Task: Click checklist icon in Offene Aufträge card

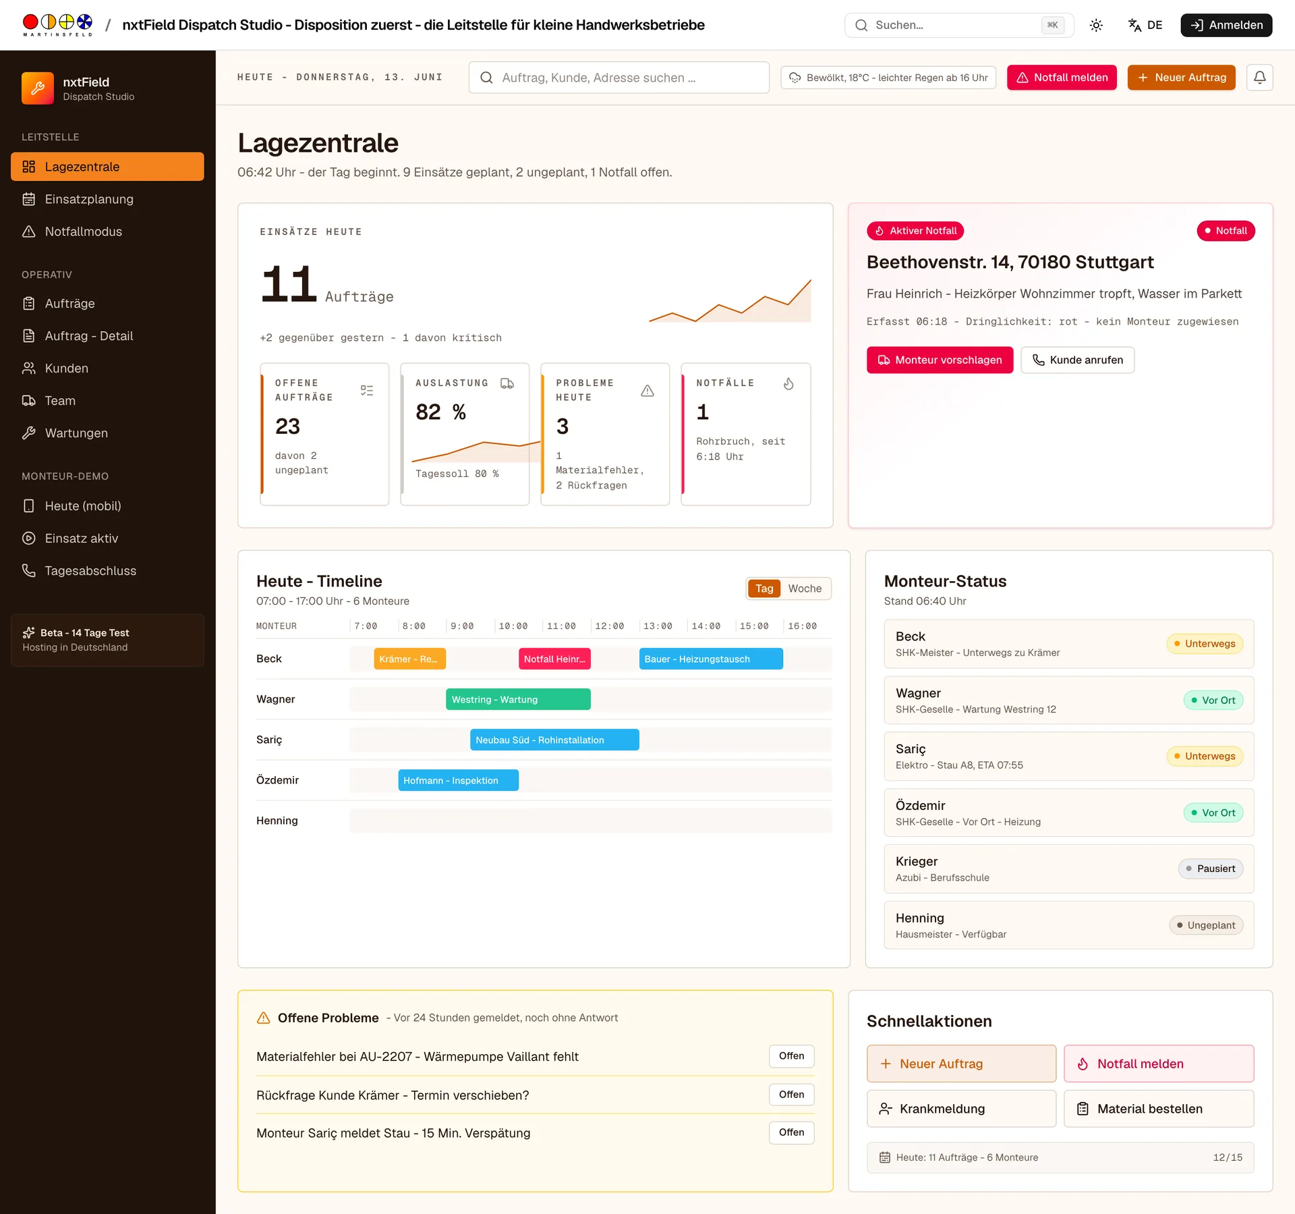Action: [x=367, y=391]
